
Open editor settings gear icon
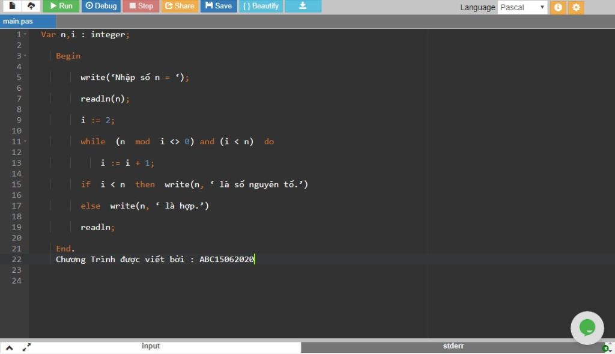click(576, 7)
